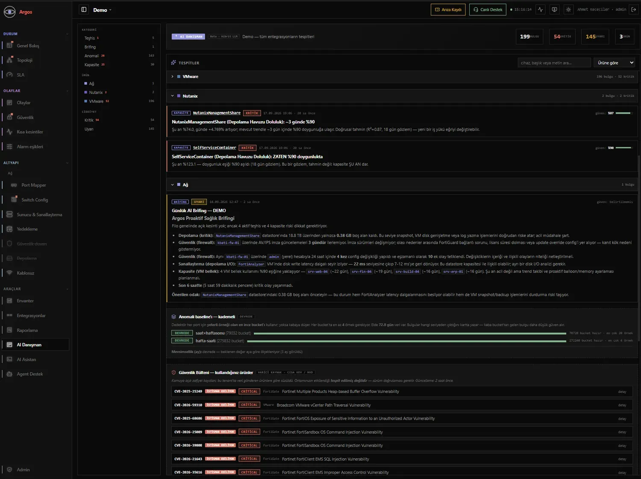The width and height of the screenshot is (641, 479).
Task: Click the Agent Destek icon
Action: coord(9,374)
